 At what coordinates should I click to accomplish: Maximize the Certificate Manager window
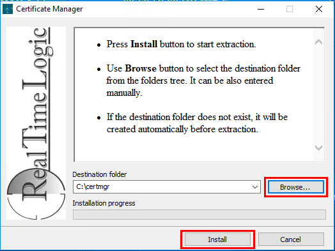[290, 9]
